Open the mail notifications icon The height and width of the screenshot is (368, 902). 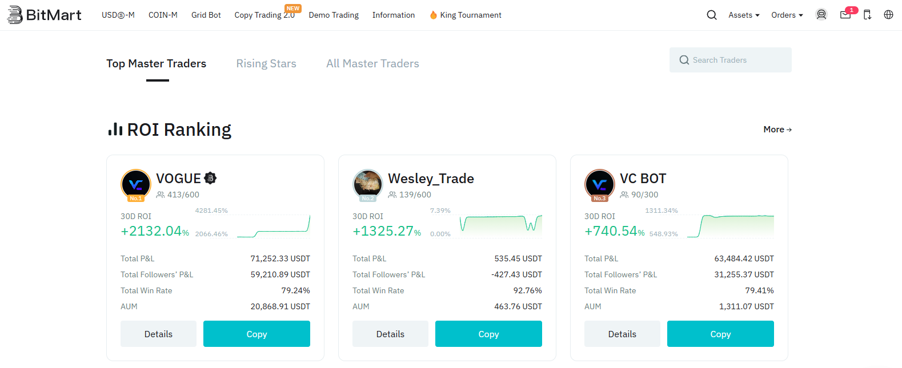845,15
